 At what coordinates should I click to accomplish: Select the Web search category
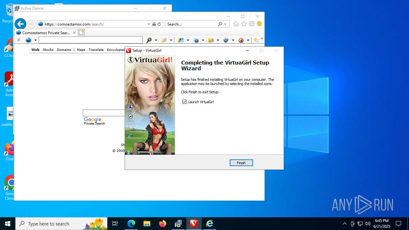point(35,50)
